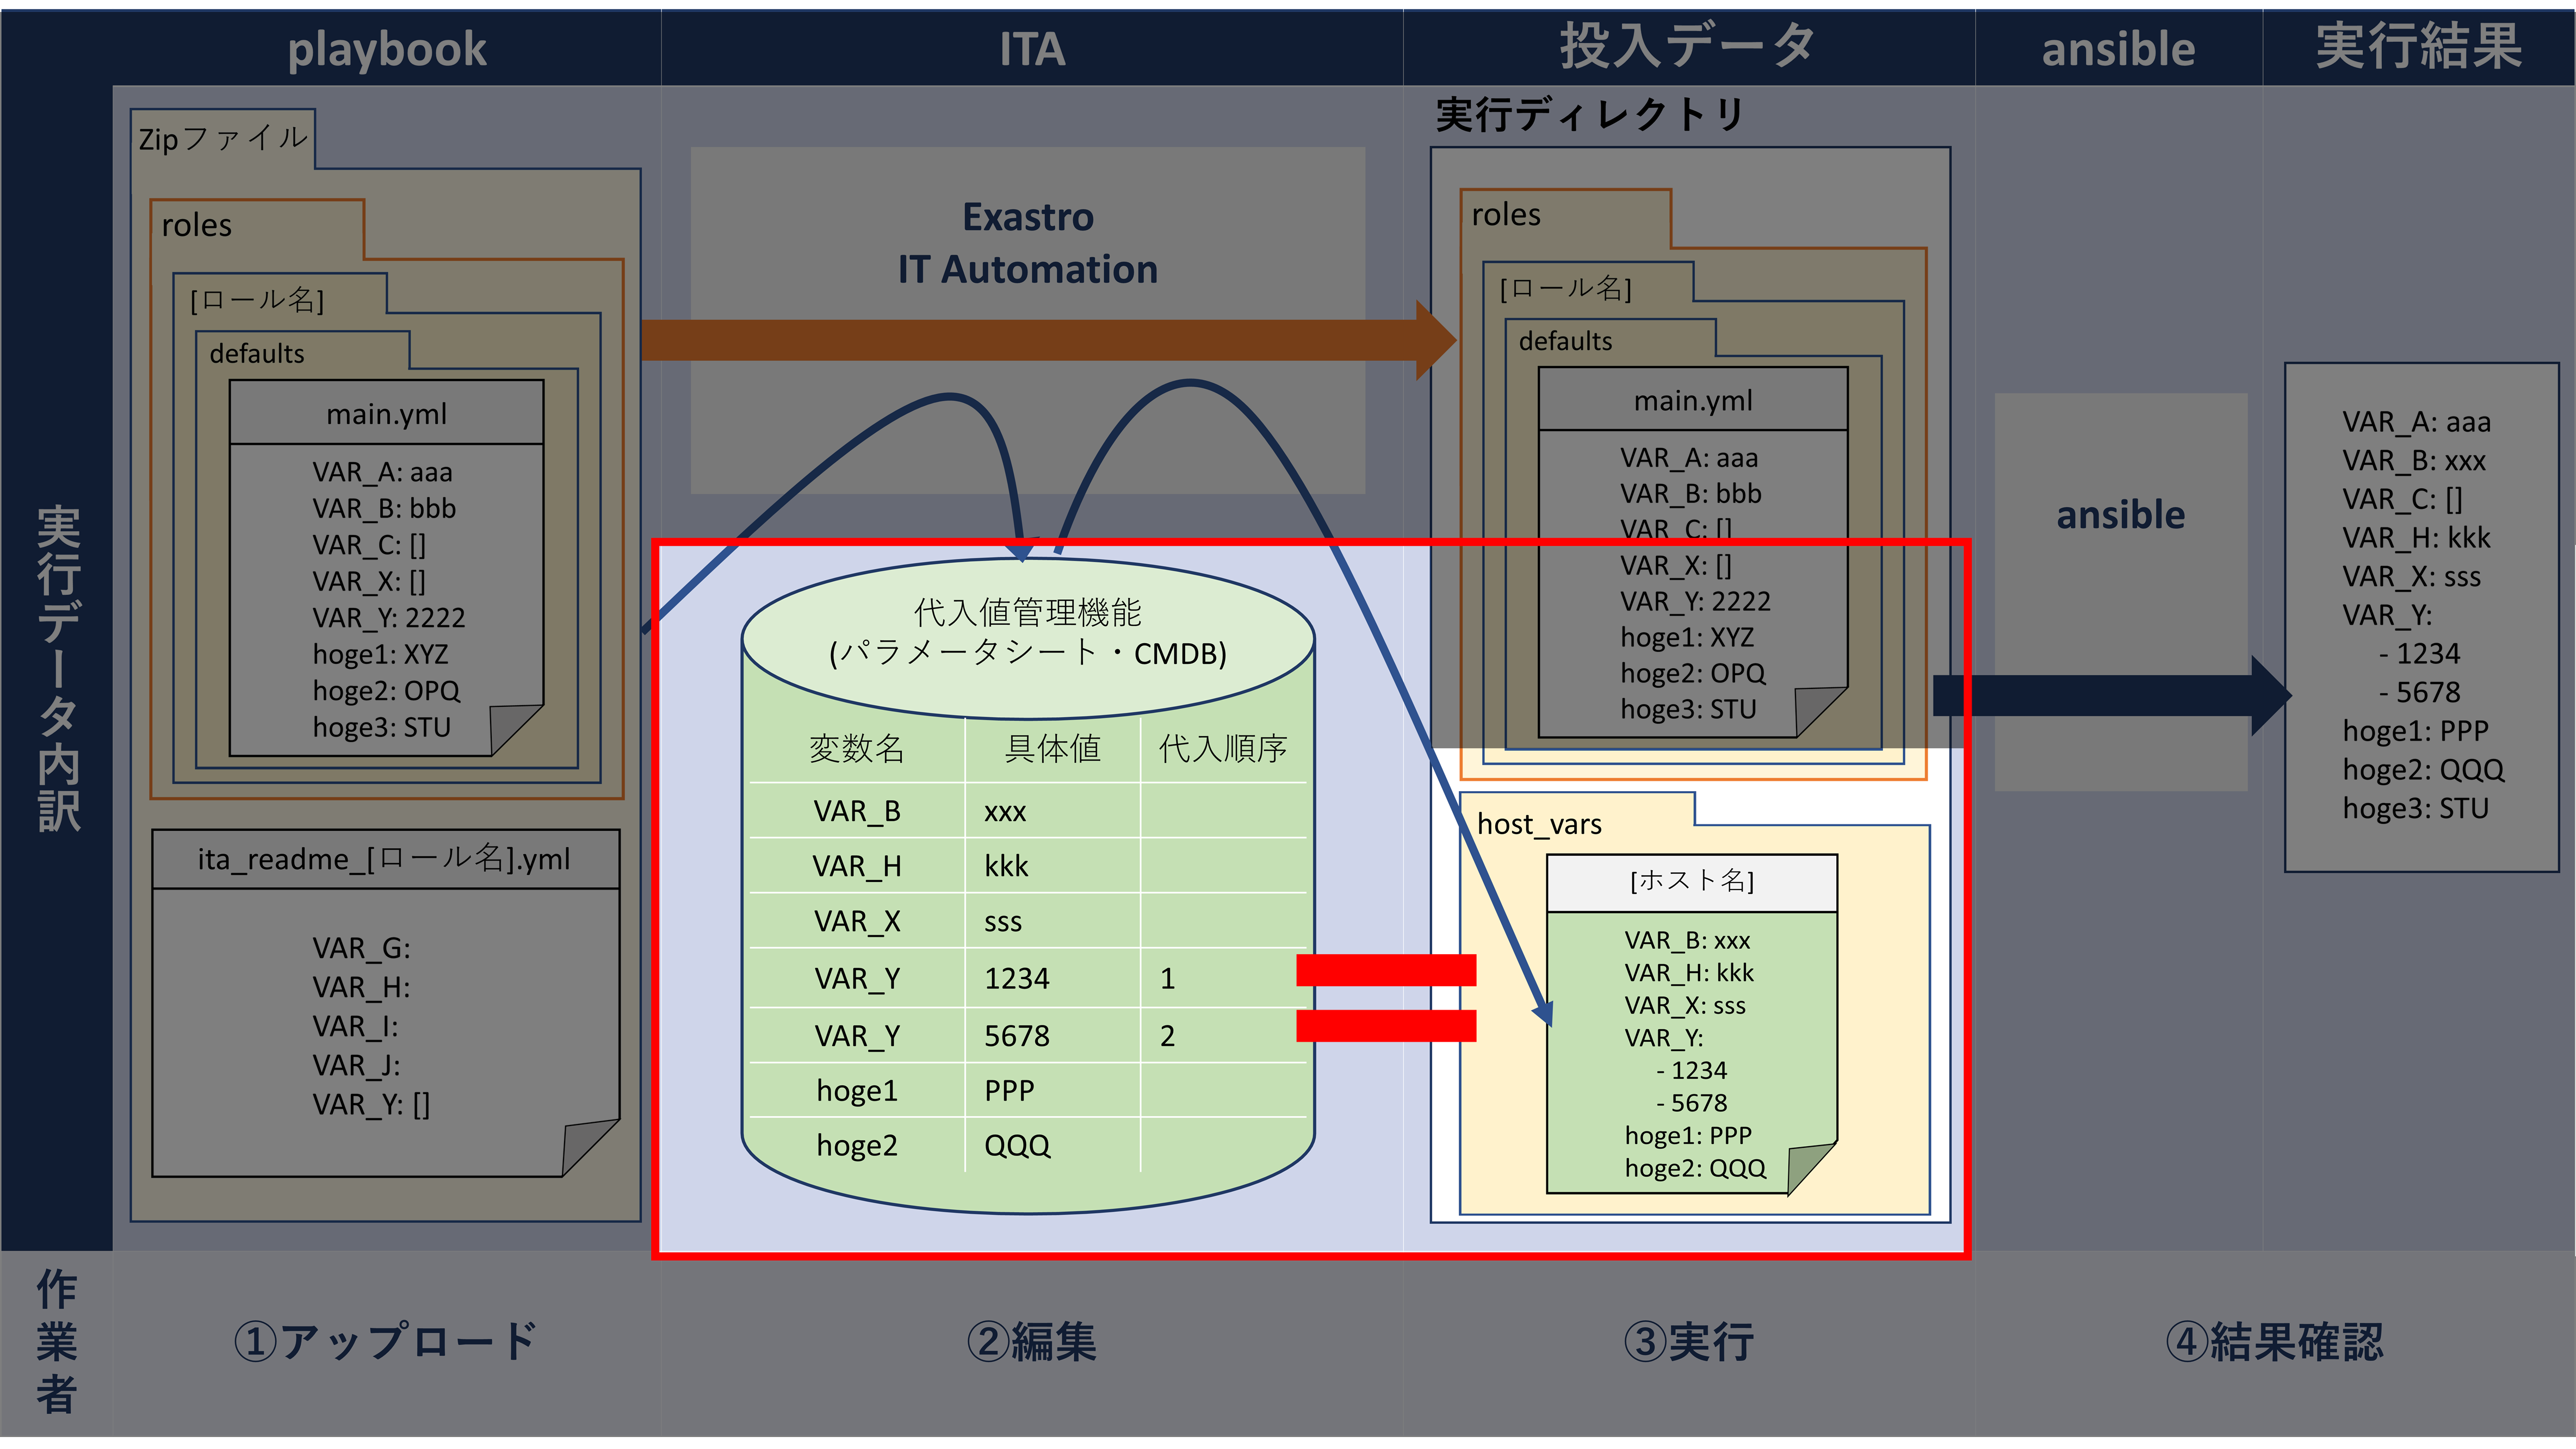This screenshot has width=2576, height=1449.
Task: Click hoge3: STU in the 実行結果 box
Action: tap(2415, 807)
